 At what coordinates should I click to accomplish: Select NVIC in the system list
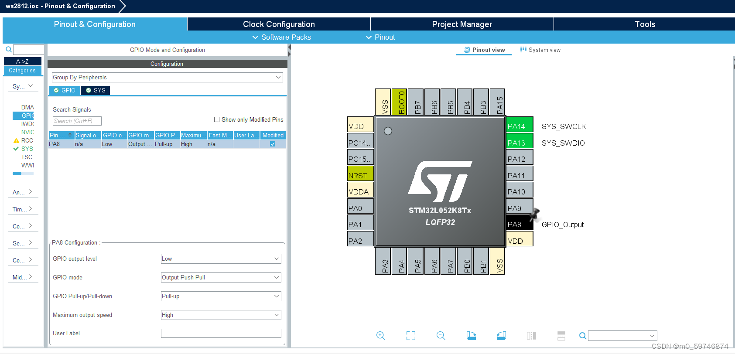point(27,132)
